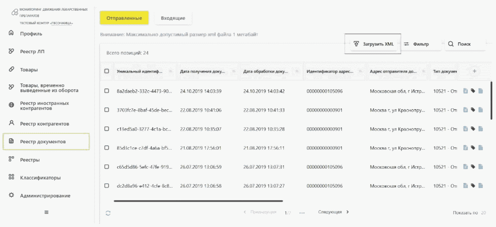Click tag icon in row c65d5d86
Viewport: 496px width, 227px height.
click(473, 166)
